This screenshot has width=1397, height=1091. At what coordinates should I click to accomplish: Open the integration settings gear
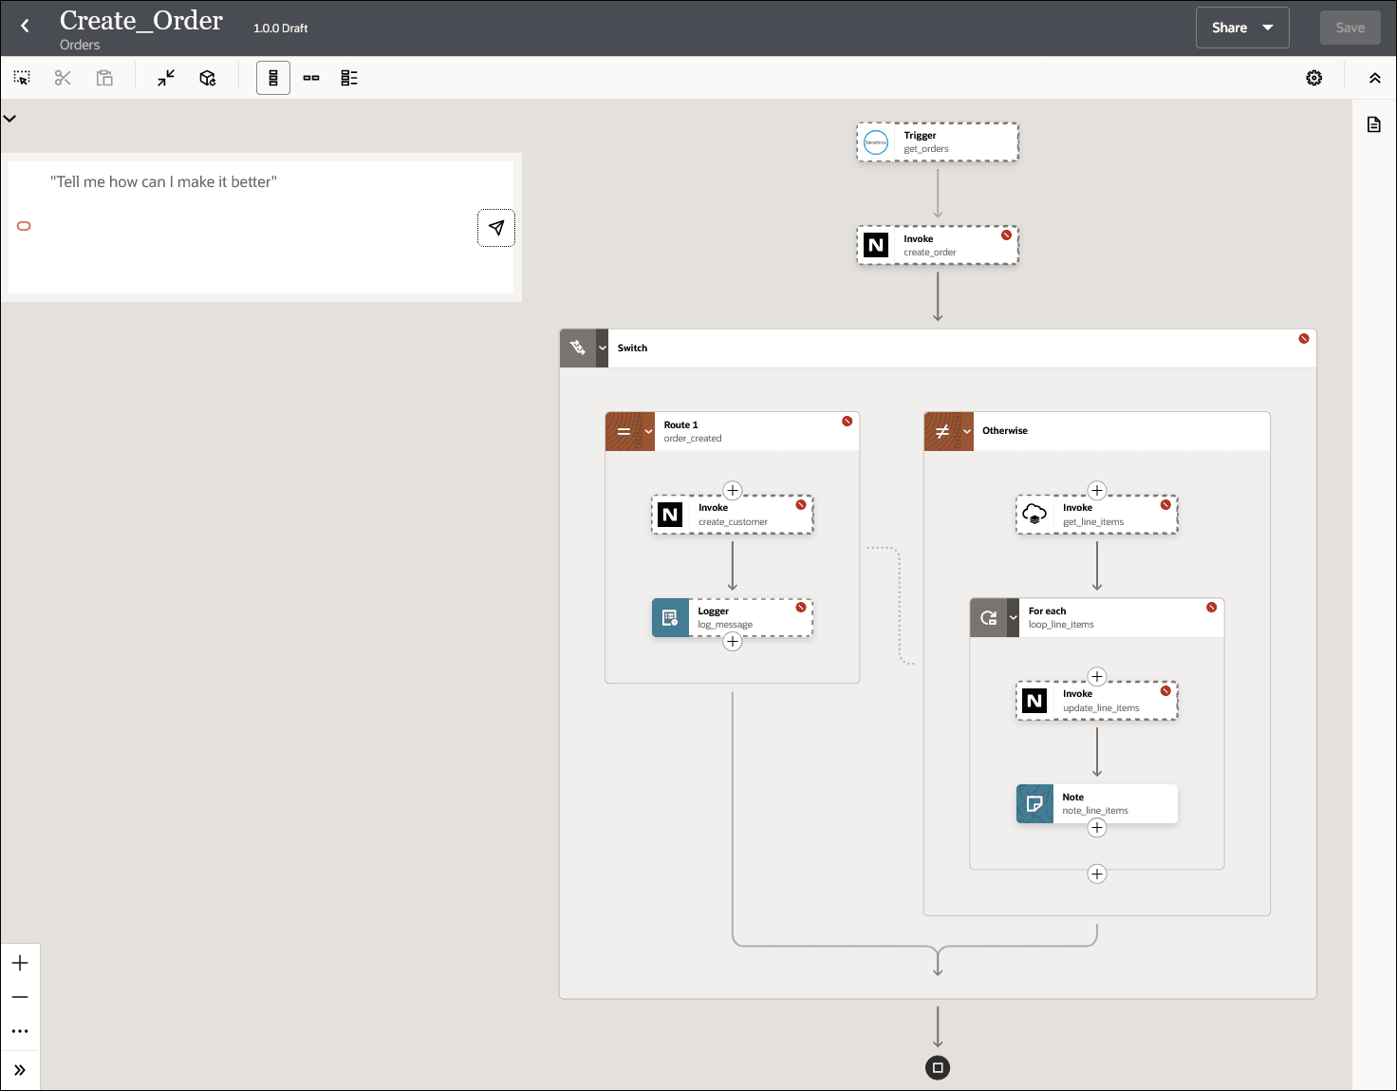[1313, 78]
